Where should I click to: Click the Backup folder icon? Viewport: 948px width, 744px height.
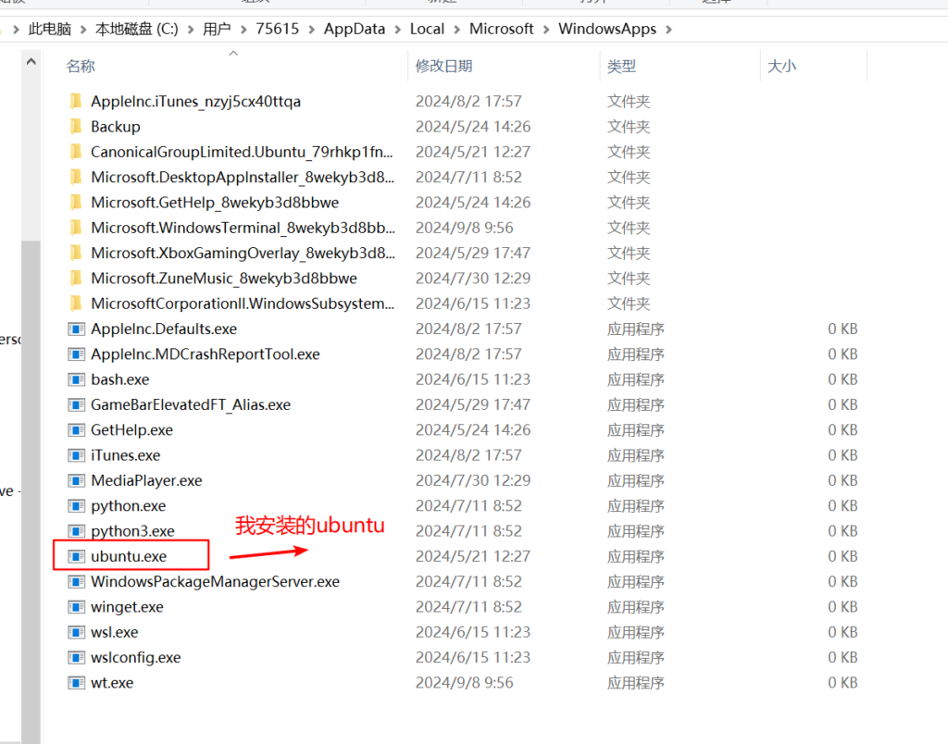76,127
